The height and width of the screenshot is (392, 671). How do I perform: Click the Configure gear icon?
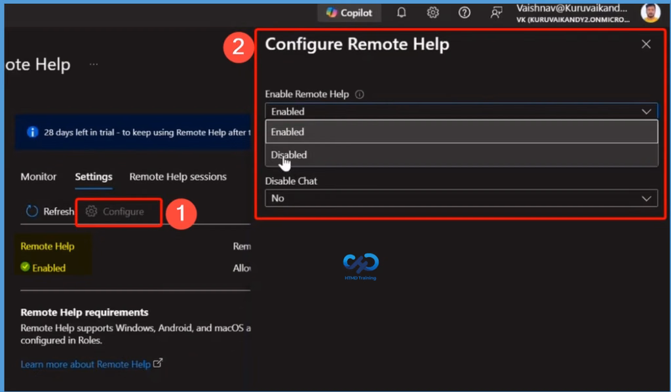pos(91,211)
